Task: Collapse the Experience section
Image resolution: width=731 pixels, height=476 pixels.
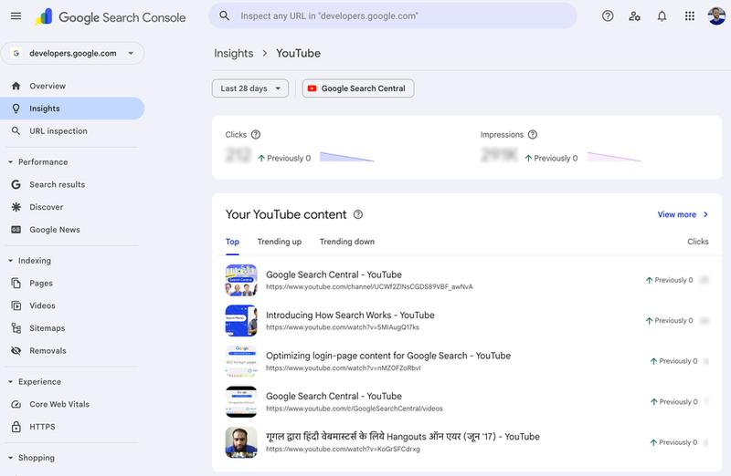Action: [x=10, y=382]
